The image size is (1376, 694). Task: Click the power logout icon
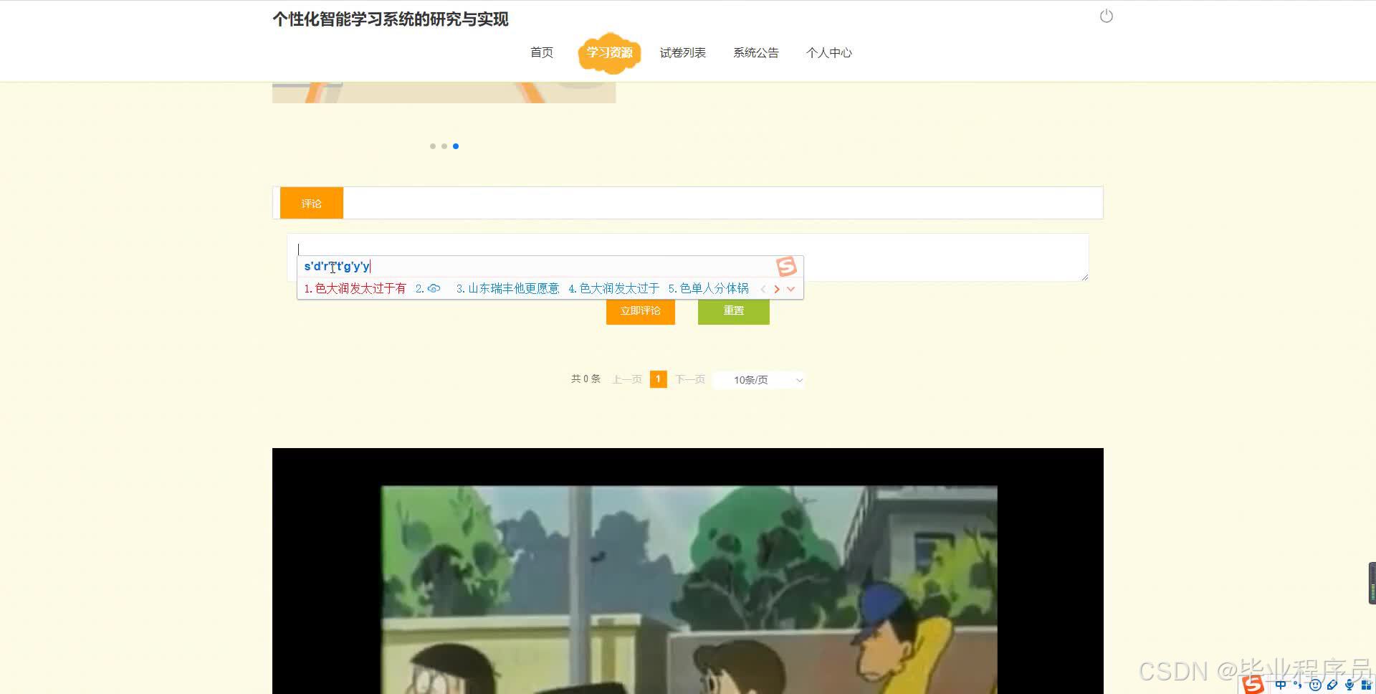click(1107, 16)
